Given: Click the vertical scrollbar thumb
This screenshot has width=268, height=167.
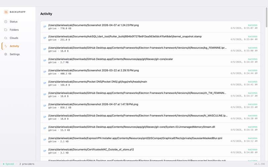Looking at the screenshot, I should (266, 17).
